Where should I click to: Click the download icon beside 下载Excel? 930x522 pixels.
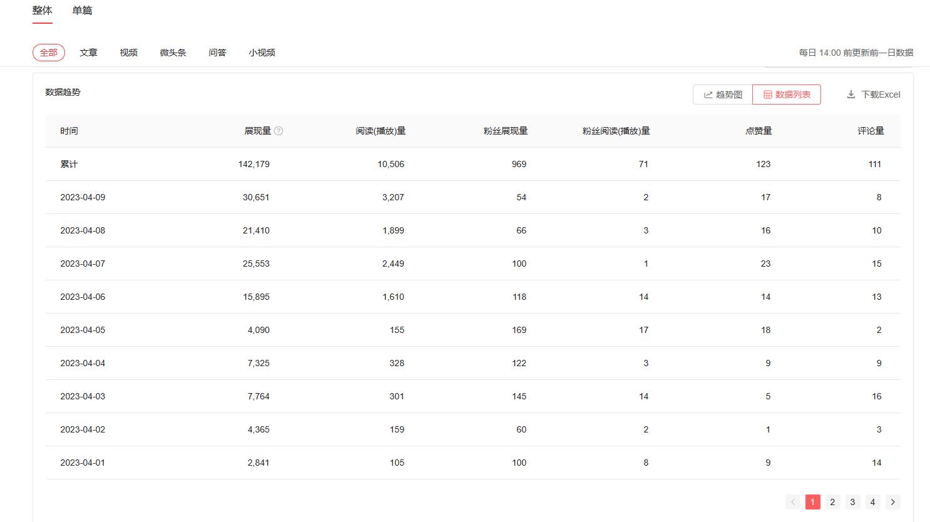[x=851, y=94]
